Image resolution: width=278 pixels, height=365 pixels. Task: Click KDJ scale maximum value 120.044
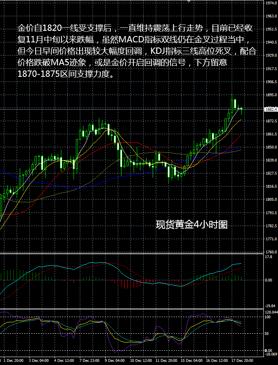click(x=271, y=312)
